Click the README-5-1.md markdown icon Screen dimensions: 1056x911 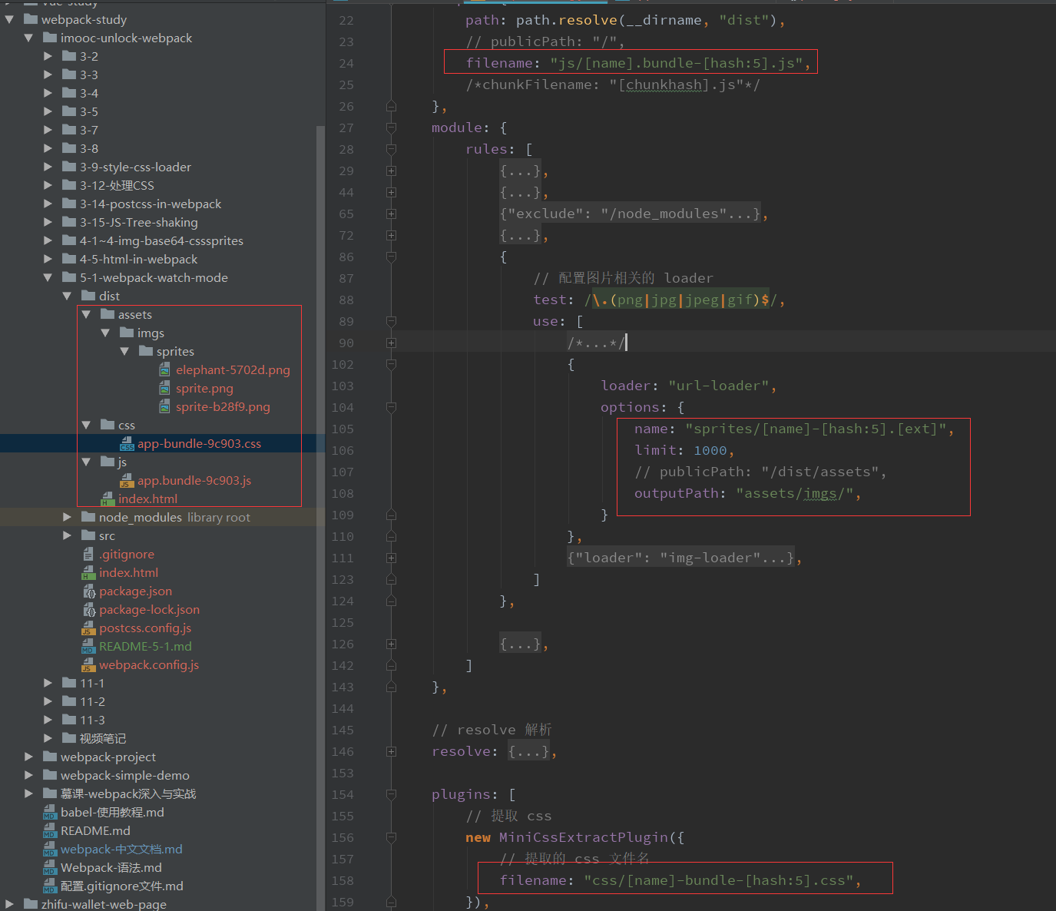(x=88, y=647)
